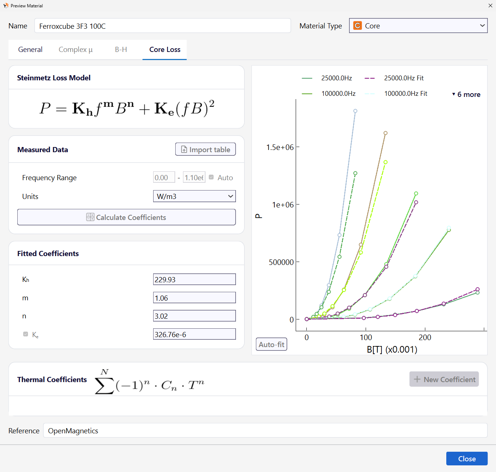Click the New Coefficient button
The height and width of the screenshot is (472, 496).
tap(444, 379)
